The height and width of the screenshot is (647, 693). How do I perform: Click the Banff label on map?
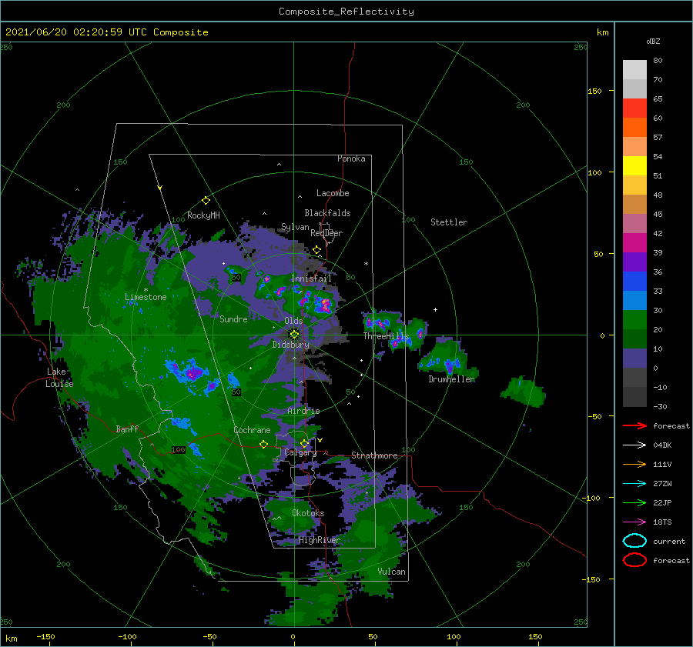click(x=127, y=429)
